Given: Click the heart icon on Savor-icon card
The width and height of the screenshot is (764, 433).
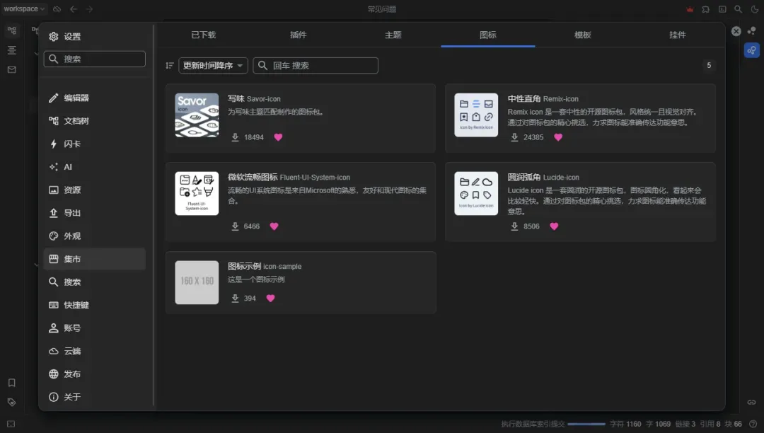Looking at the screenshot, I should (278, 137).
